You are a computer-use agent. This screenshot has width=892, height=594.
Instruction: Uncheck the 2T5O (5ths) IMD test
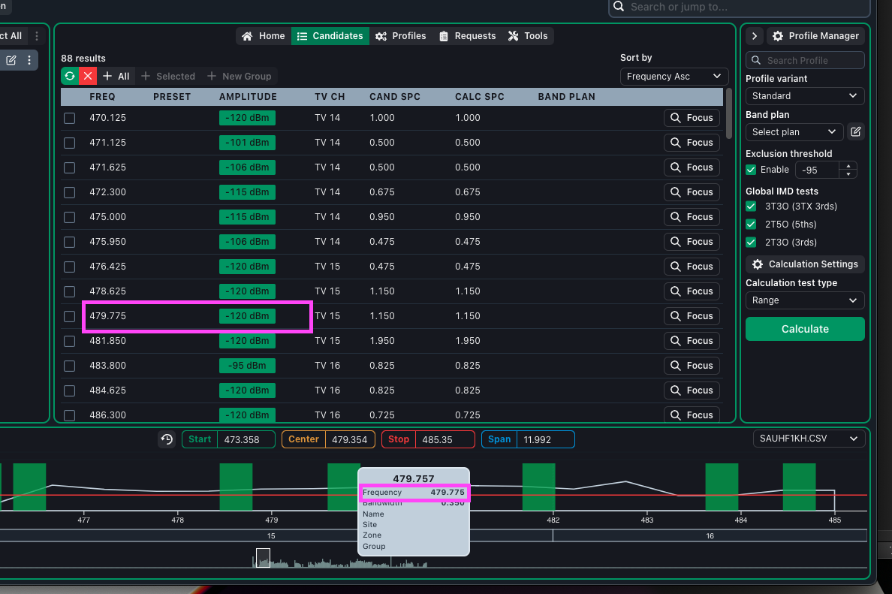coord(751,225)
